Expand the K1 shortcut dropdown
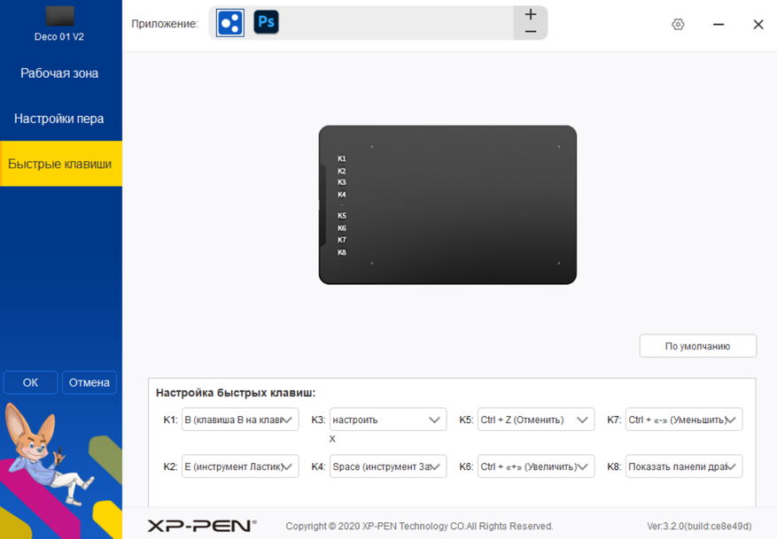The image size is (777, 539). (x=240, y=420)
